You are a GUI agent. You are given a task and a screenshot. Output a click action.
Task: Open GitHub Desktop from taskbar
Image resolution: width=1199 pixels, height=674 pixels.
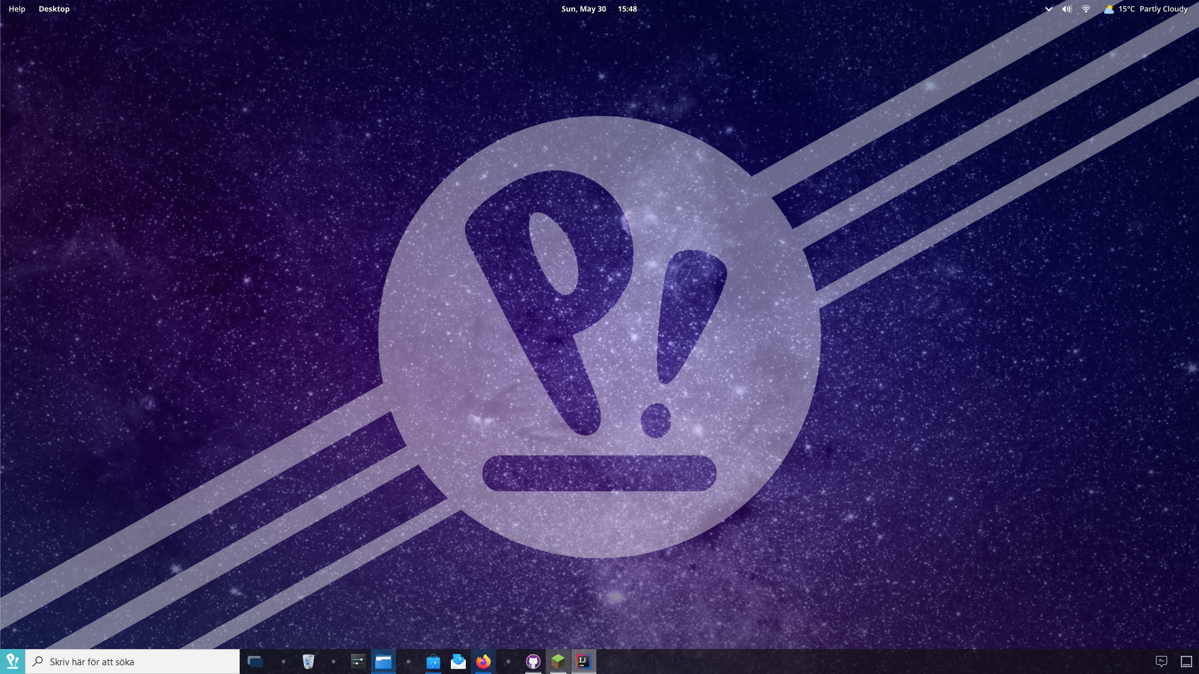[x=533, y=662]
